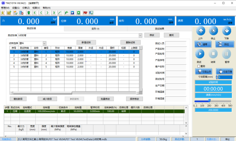The width and height of the screenshot is (236, 141).
Task: Click the green trash can toolbar icon
Action: click(29, 13)
